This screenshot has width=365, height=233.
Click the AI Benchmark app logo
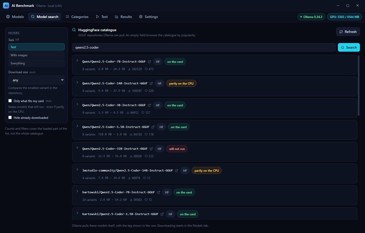coord(6,6)
